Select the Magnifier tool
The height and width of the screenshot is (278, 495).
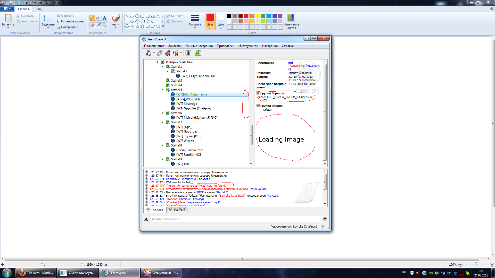point(104,25)
